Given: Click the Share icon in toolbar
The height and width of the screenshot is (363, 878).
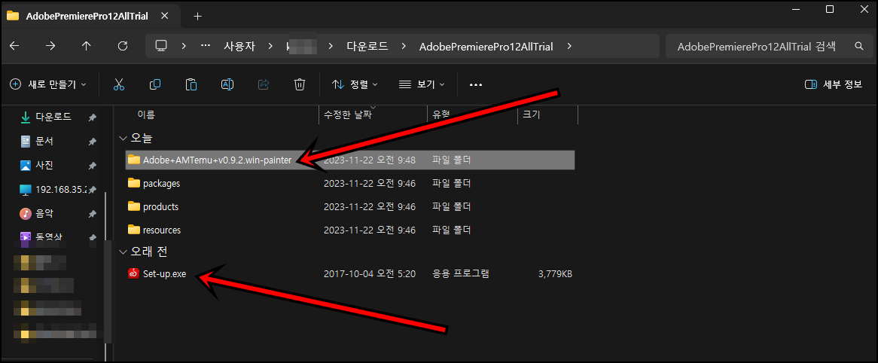Looking at the screenshot, I should point(264,84).
